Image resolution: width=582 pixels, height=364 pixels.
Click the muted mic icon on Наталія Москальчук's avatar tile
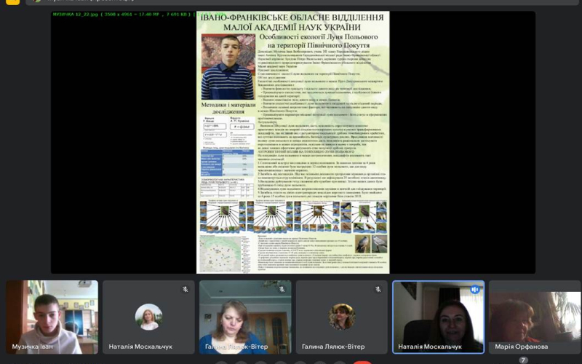(185, 289)
